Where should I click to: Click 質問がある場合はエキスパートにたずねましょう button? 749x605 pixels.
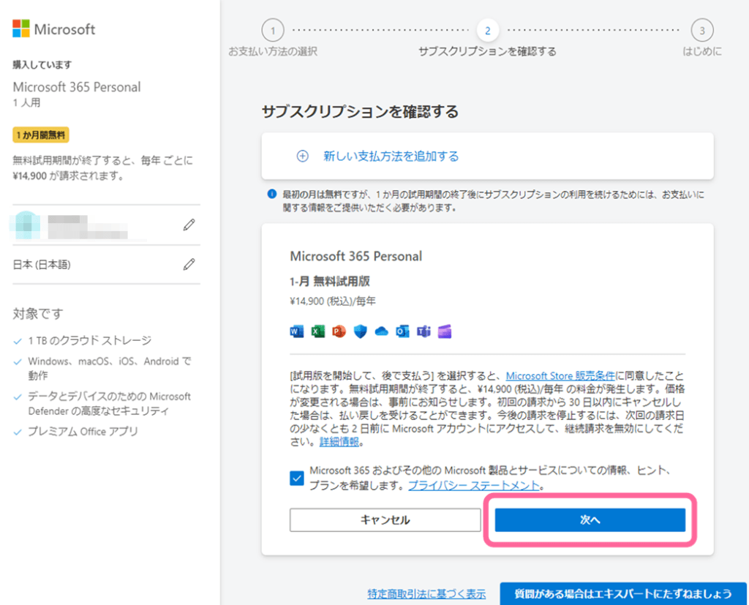[623, 593]
